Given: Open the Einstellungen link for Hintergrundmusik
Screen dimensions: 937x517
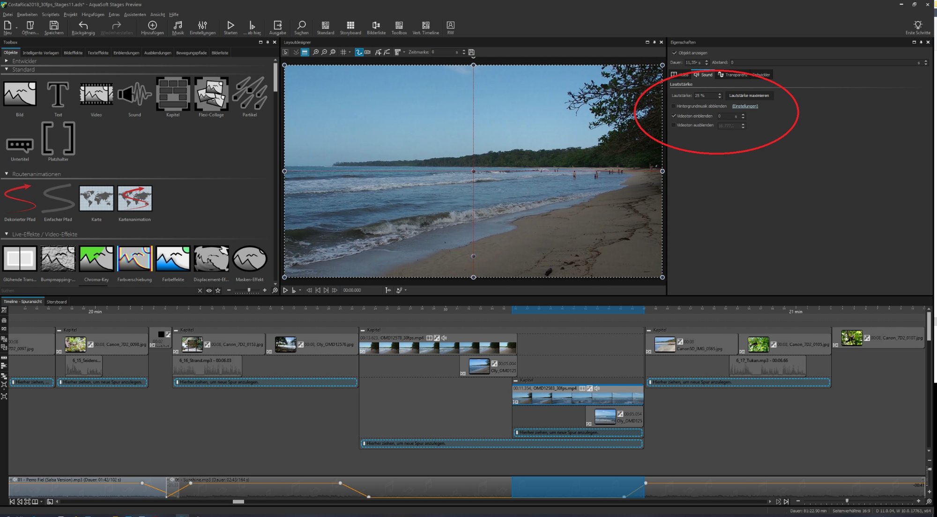Looking at the screenshot, I should (x=745, y=106).
